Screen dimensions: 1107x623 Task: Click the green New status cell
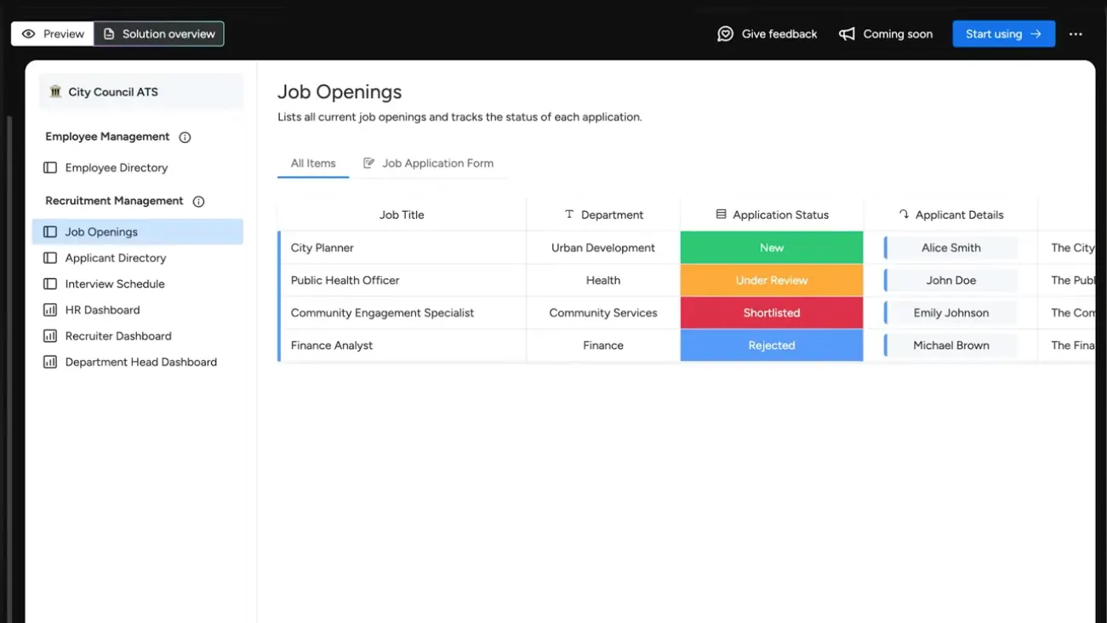[771, 247]
